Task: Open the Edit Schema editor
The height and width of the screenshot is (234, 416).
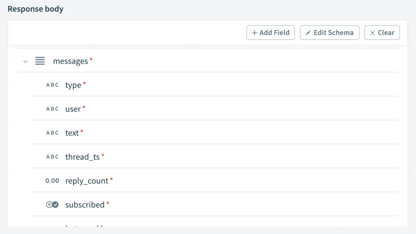Action: (x=329, y=33)
